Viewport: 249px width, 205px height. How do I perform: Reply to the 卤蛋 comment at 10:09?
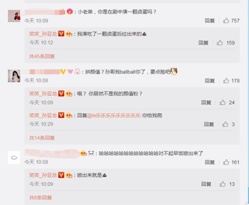[210, 21]
